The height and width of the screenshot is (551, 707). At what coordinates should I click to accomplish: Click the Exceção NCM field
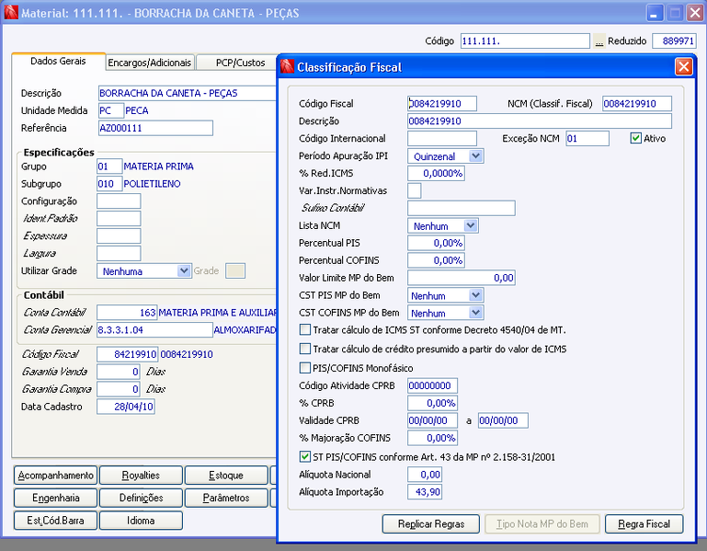click(587, 138)
